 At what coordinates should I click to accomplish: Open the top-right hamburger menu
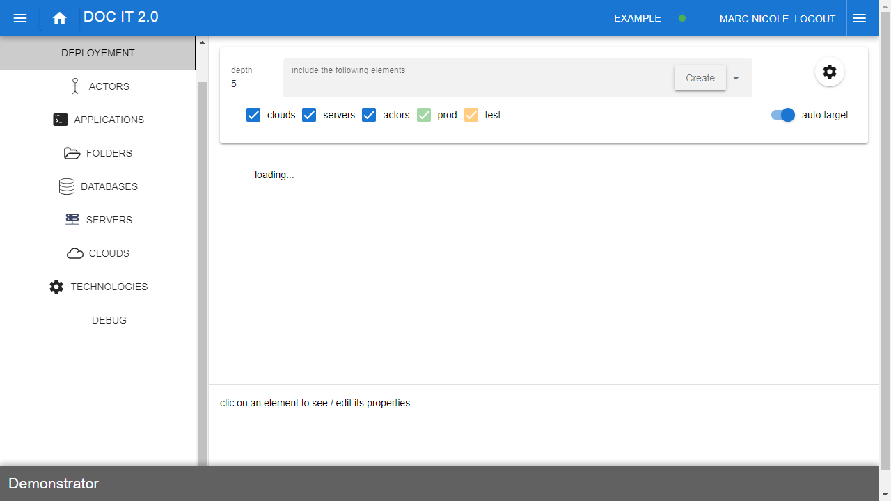point(859,18)
